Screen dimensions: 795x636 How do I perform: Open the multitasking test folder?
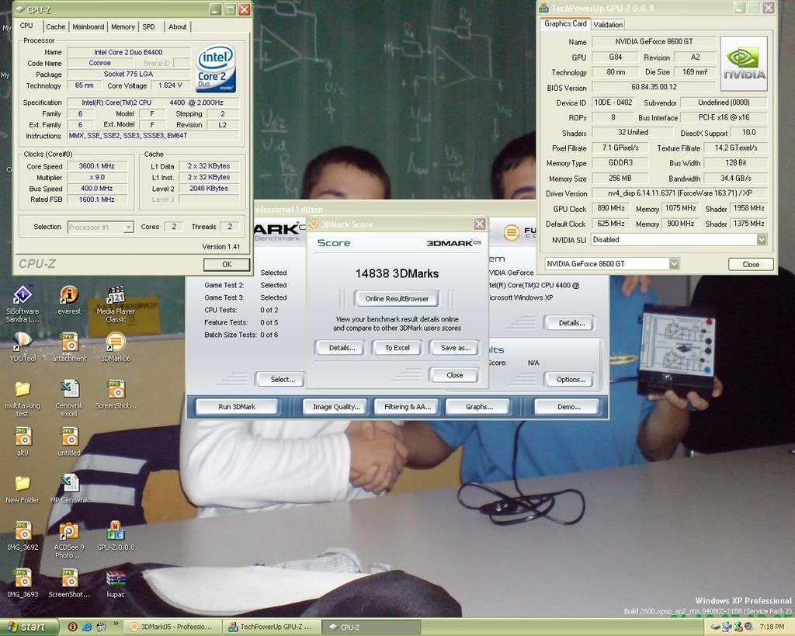click(23, 398)
